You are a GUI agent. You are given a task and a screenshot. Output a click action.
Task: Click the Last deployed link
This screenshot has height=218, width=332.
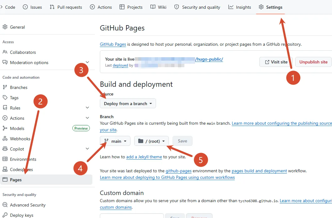point(120,65)
